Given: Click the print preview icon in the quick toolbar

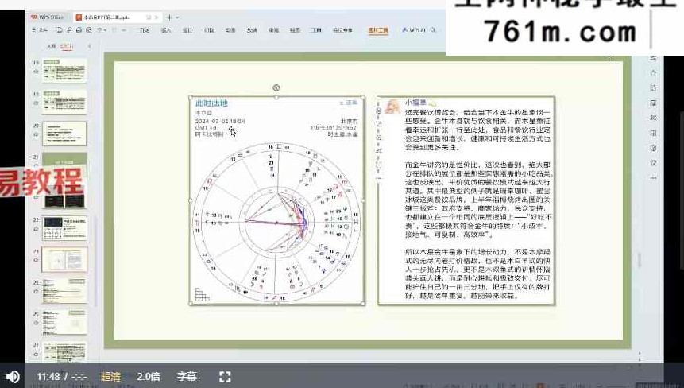Looking at the screenshot, I should pos(88,30).
